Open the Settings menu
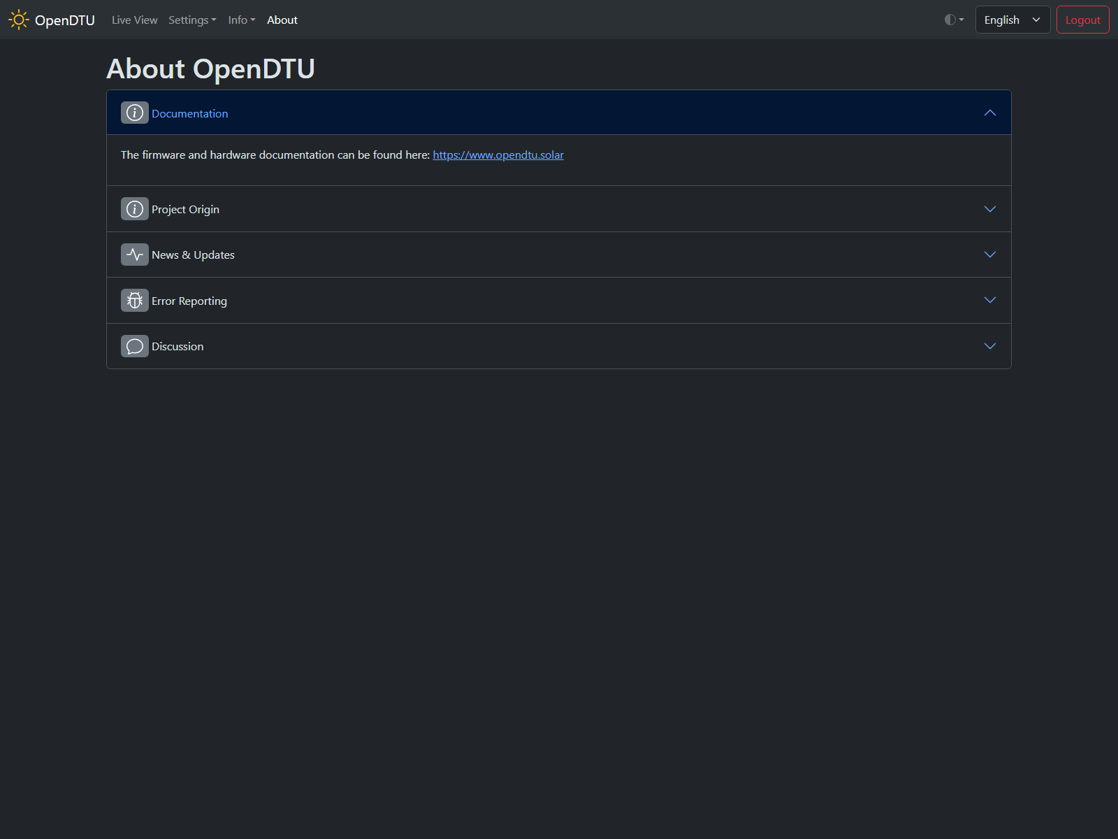 pyautogui.click(x=192, y=20)
